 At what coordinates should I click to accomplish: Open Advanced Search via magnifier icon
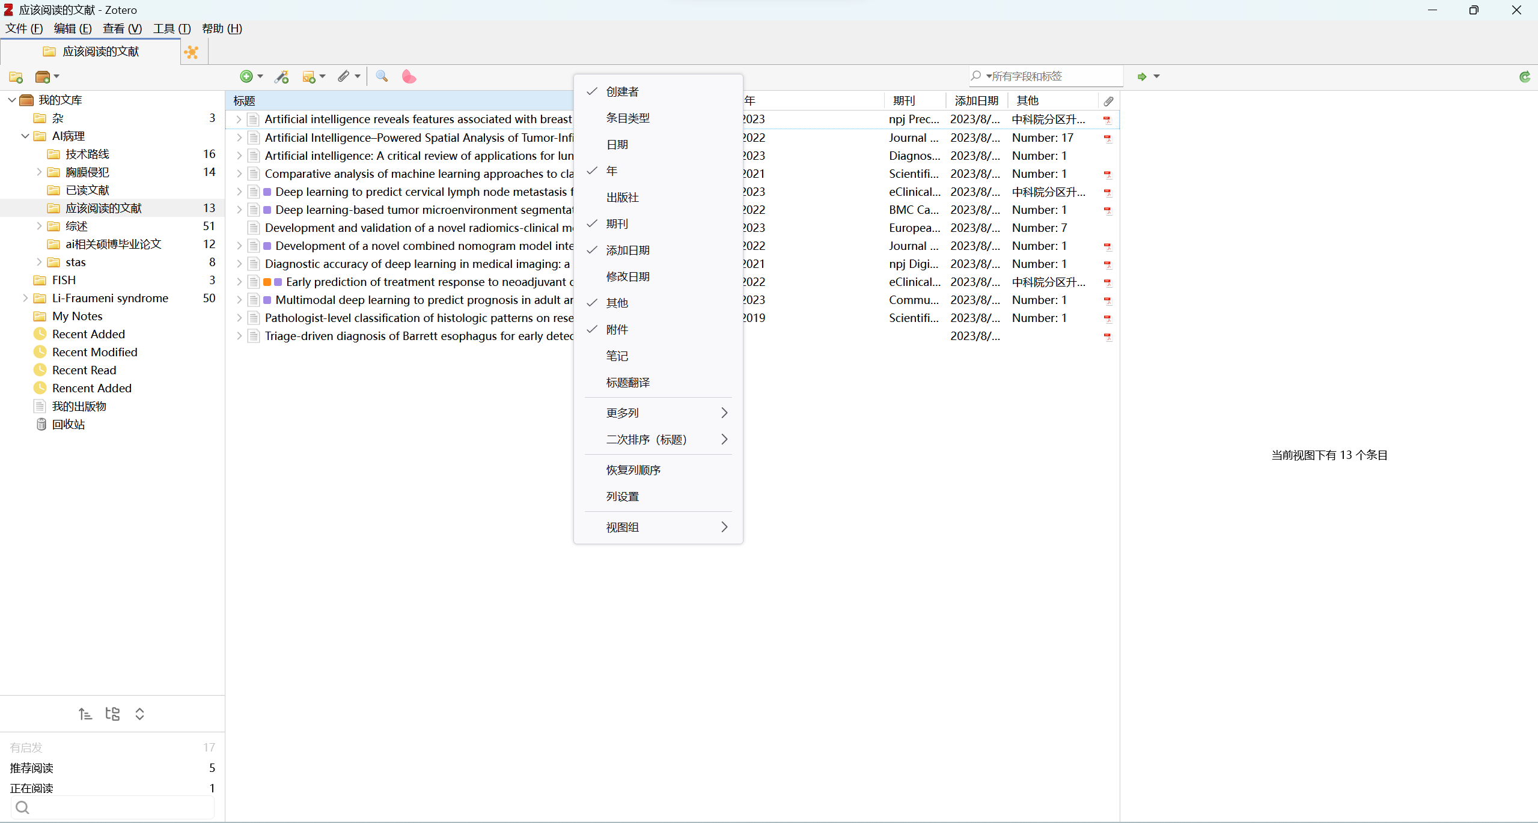pyautogui.click(x=381, y=76)
